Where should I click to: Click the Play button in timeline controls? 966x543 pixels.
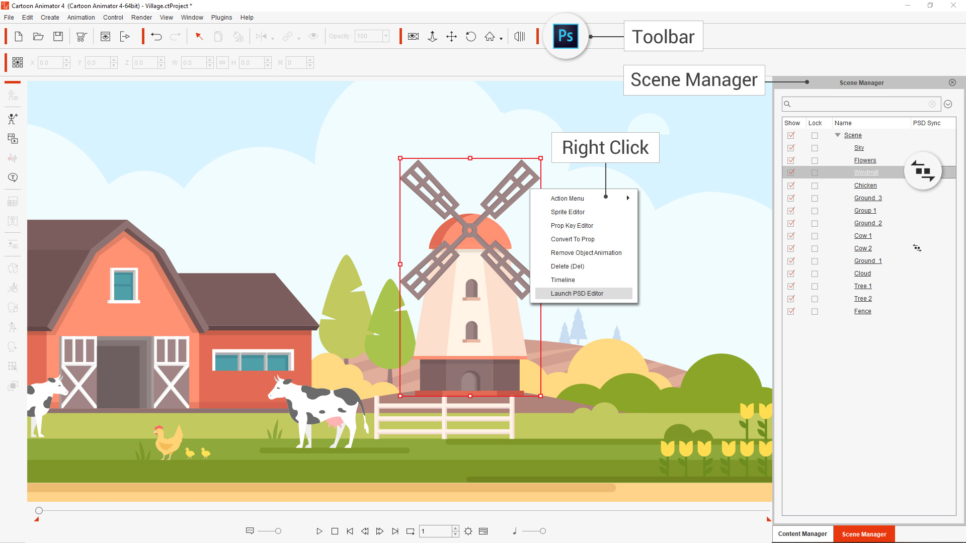[x=319, y=531]
